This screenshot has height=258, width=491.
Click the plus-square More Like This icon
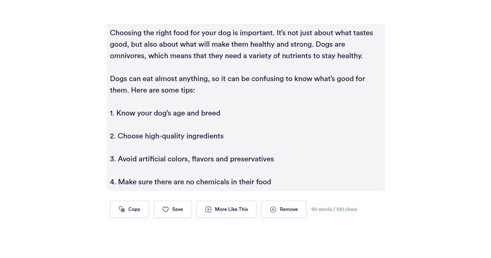(208, 209)
